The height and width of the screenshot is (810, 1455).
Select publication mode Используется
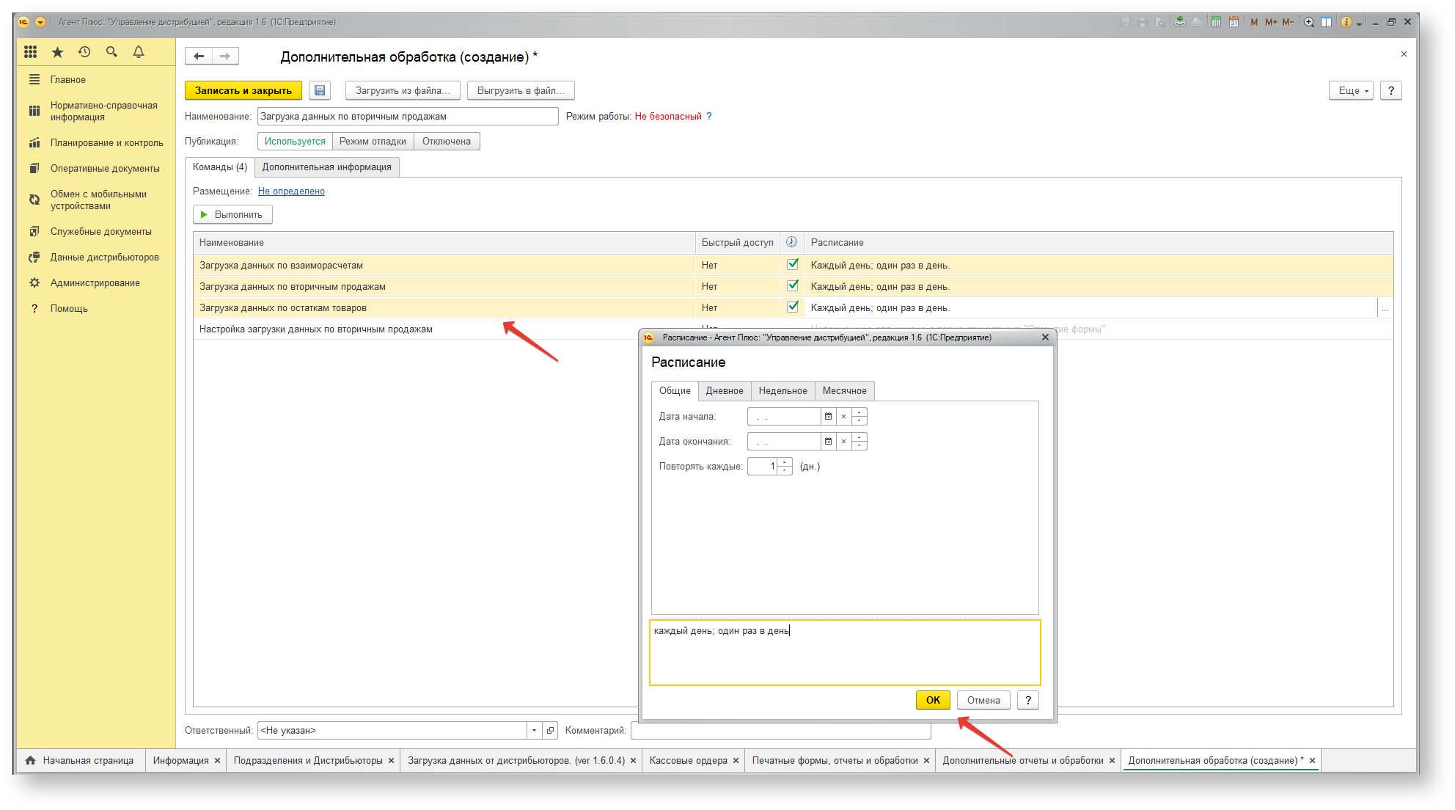pos(295,141)
